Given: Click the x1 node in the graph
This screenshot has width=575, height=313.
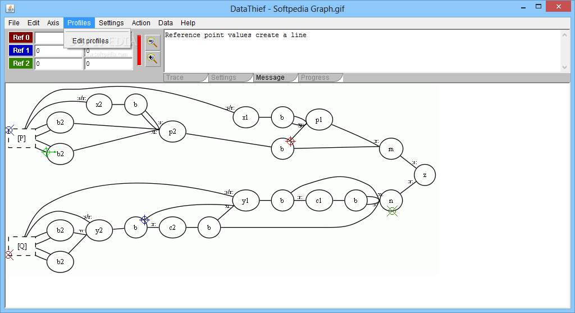Looking at the screenshot, I should 245,117.
